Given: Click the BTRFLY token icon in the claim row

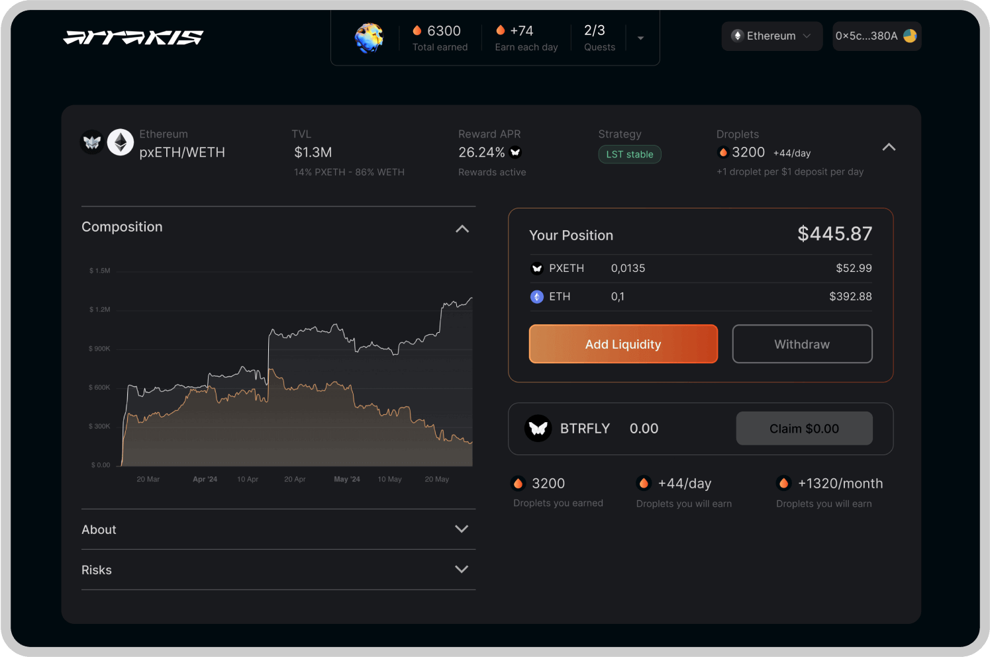Looking at the screenshot, I should coord(538,428).
